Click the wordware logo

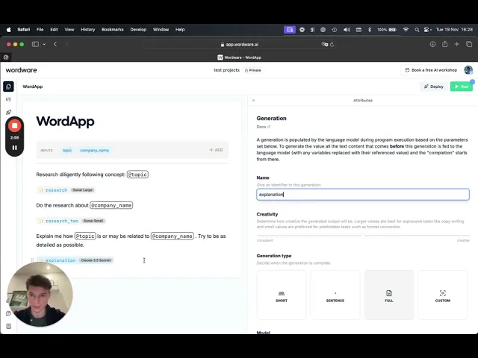coord(22,70)
